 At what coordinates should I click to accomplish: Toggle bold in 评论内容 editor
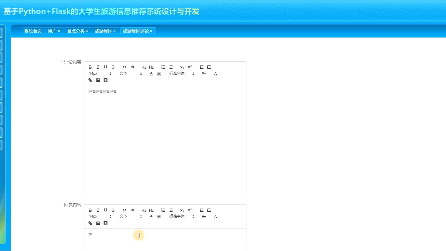[x=90, y=67]
